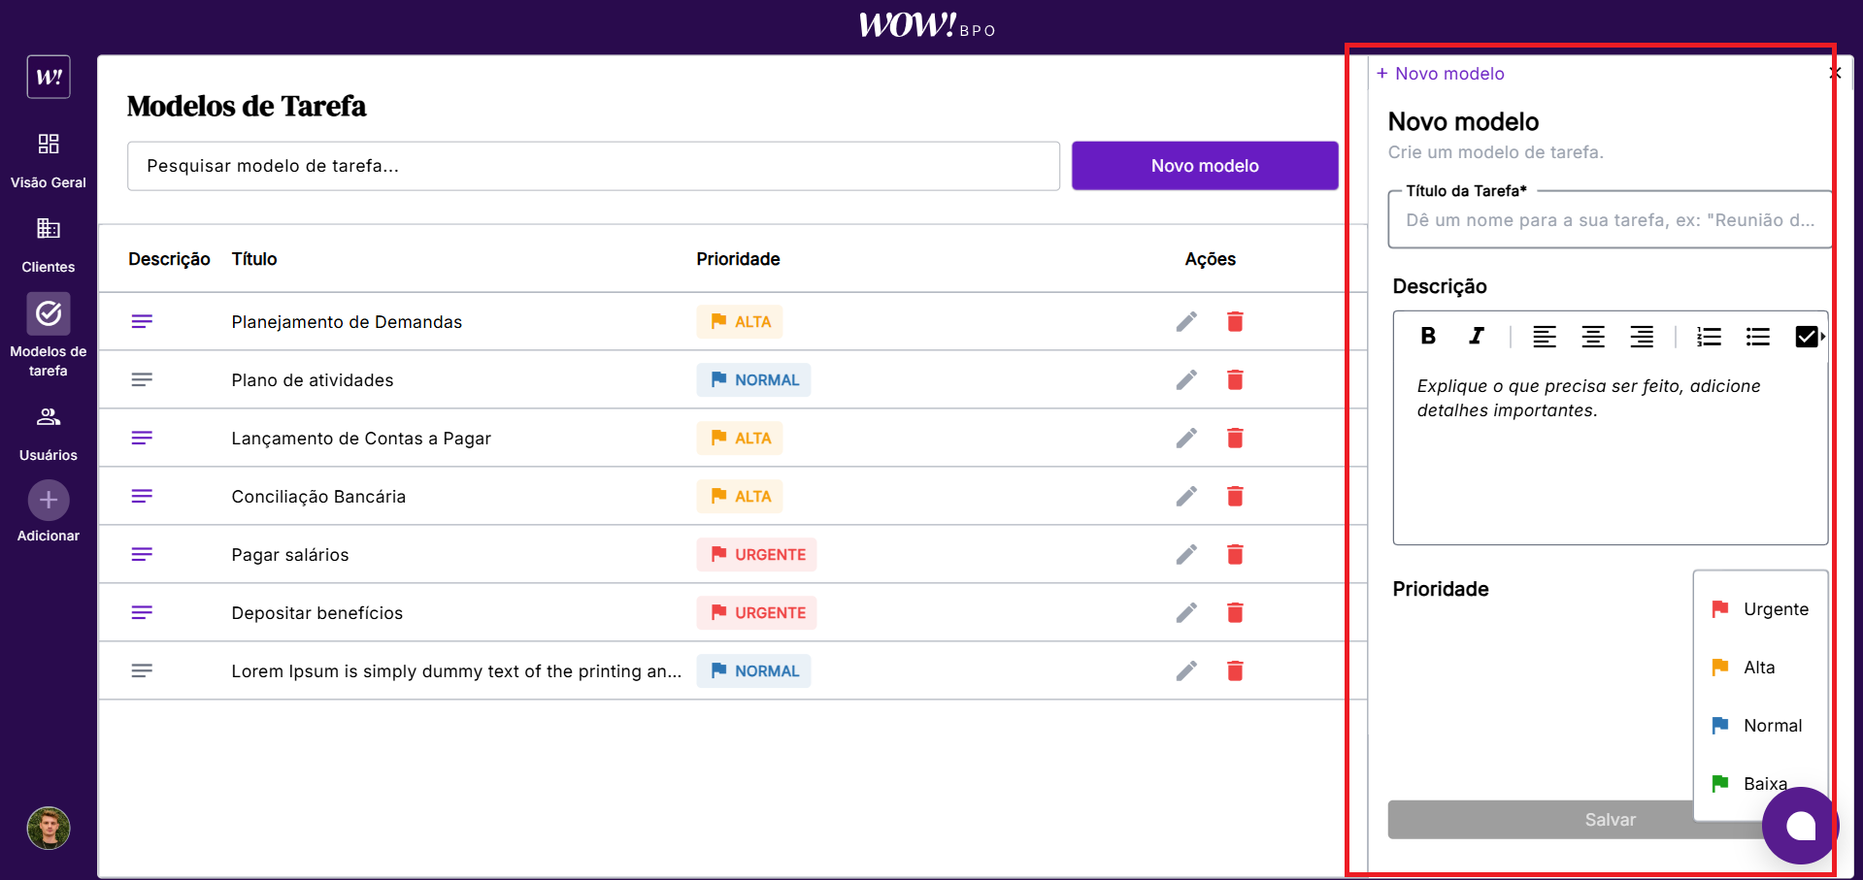Open Visão Geral in the sidebar
Image resolution: width=1863 pixels, height=880 pixels.
(x=49, y=160)
